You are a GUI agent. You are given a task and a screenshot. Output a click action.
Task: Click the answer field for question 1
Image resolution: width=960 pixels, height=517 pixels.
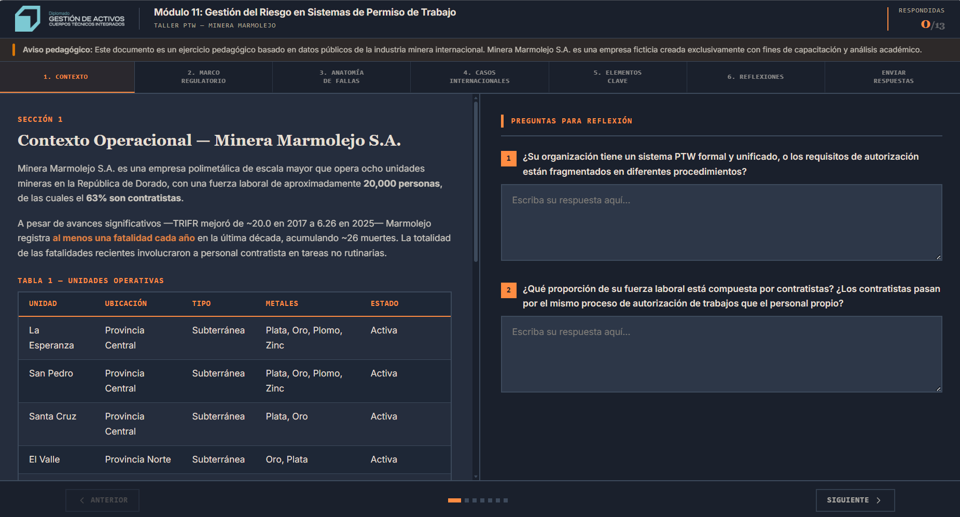click(x=721, y=222)
